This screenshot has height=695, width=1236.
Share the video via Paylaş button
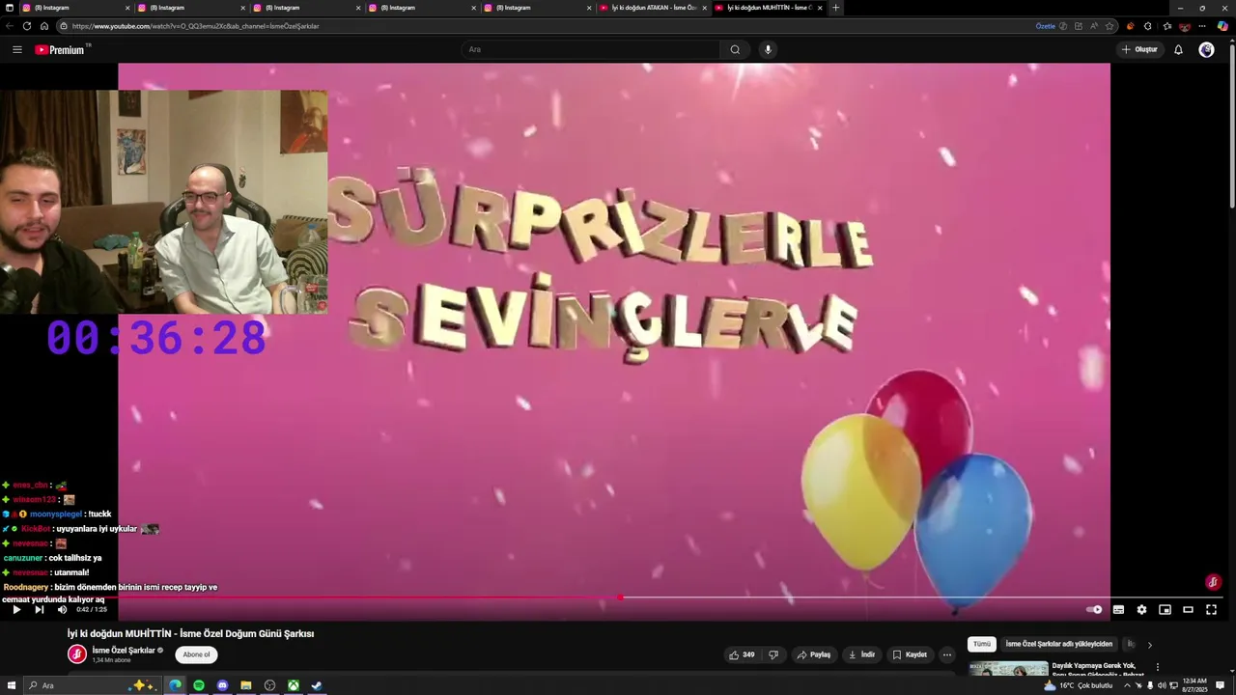click(x=813, y=654)
